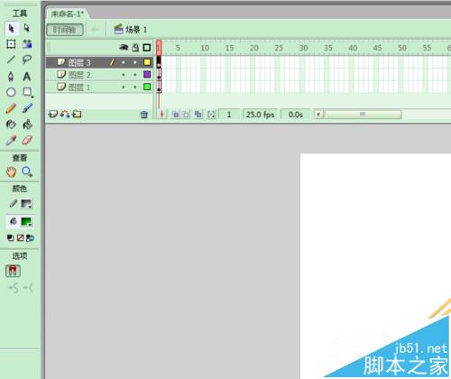Select the Selection arrow tool
The width and height of the screenshot is (451, 379).
[x=11, y=28]
